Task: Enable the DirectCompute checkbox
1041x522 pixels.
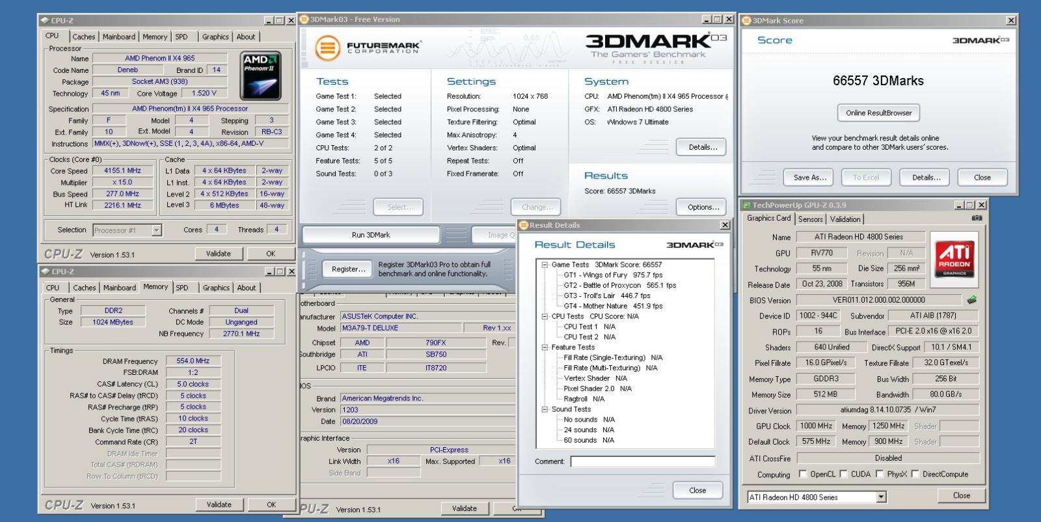Action: click(915, 474)
